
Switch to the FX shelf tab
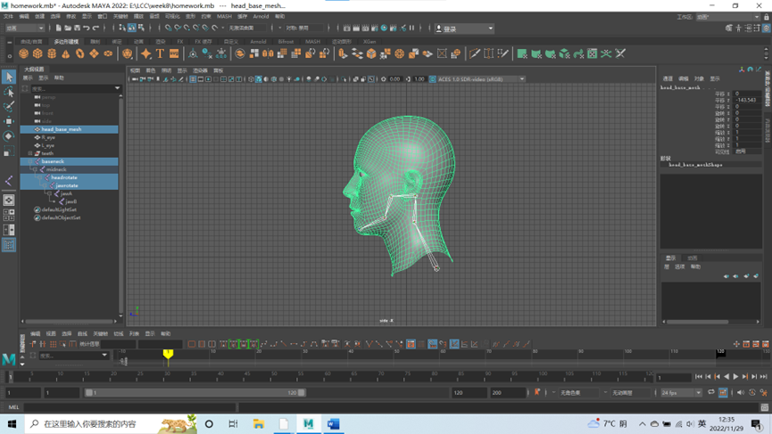click(180, 42)
